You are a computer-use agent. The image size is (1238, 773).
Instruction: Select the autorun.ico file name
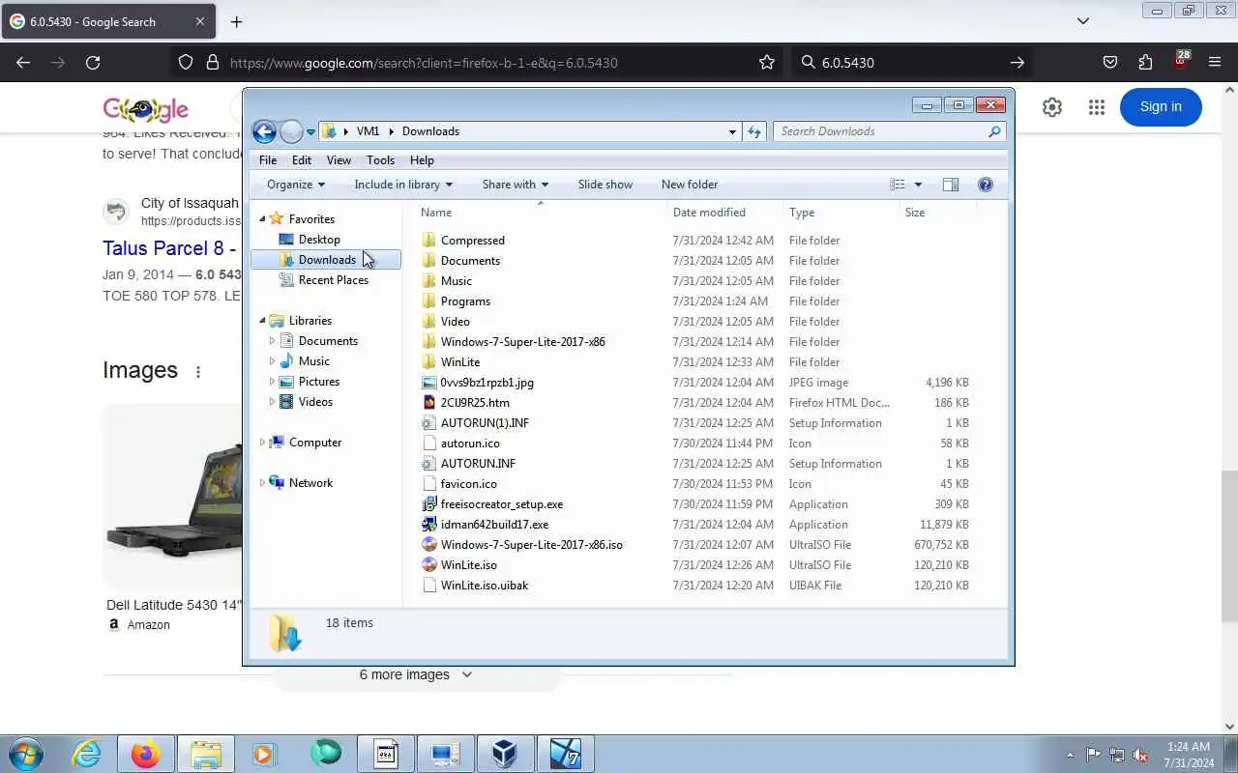pos(470,444)
